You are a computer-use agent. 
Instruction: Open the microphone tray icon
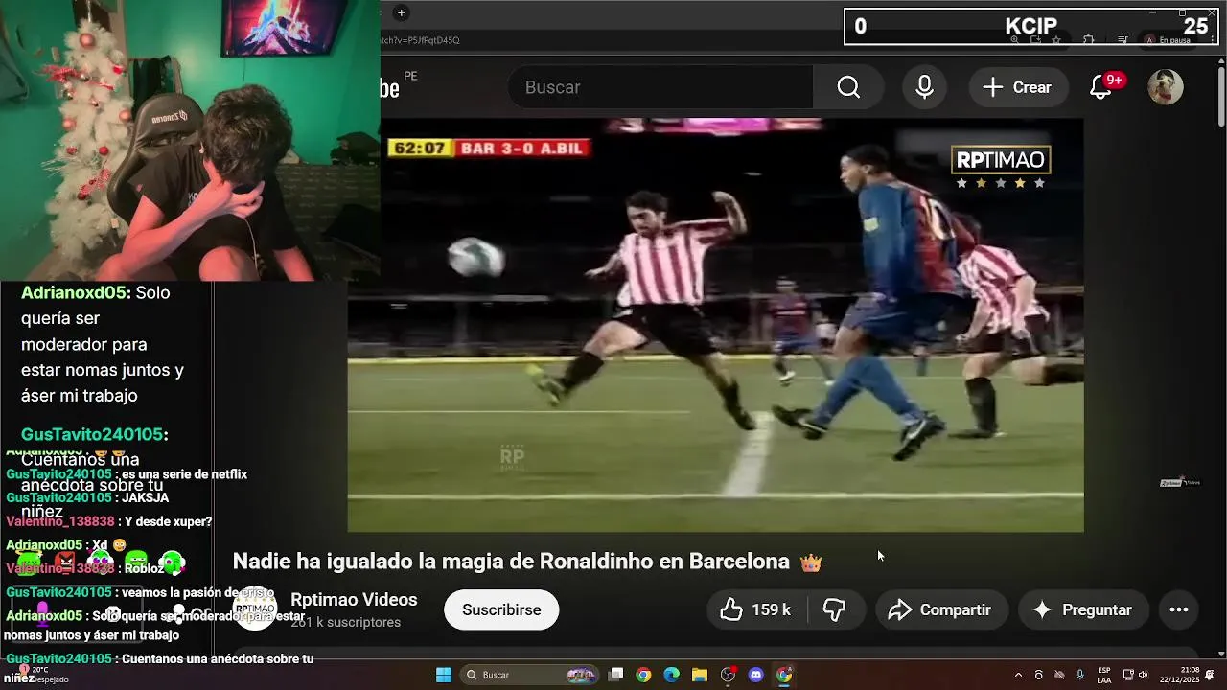tap(1080, 675)
